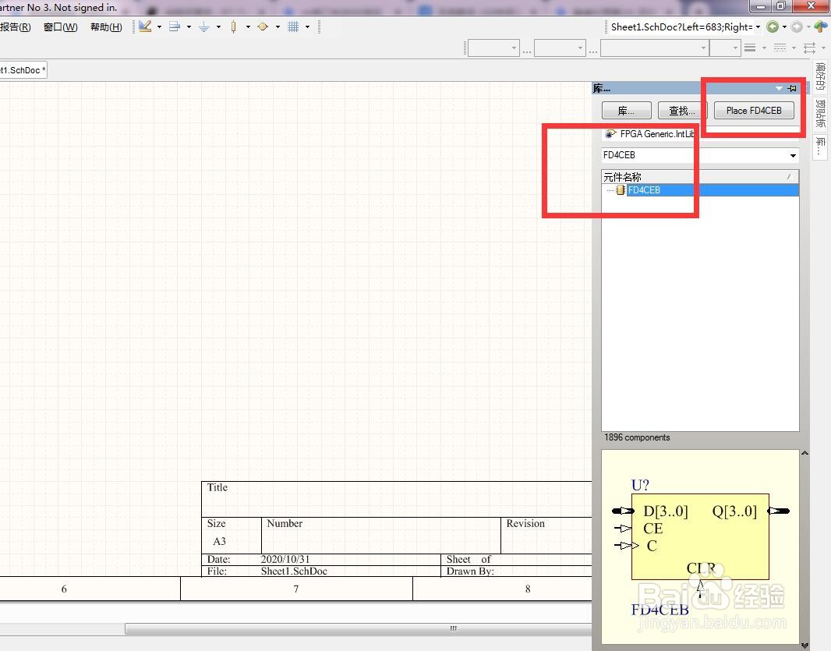Viewport: 831px width, 651px height.
Task: Open the simulation sources dropdown arrow
Action: coord(278,27)
